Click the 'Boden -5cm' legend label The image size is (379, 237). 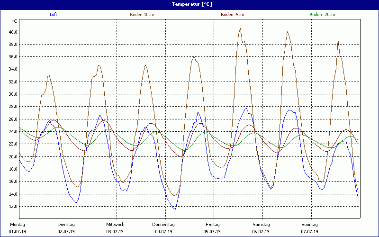click(233, 15)
